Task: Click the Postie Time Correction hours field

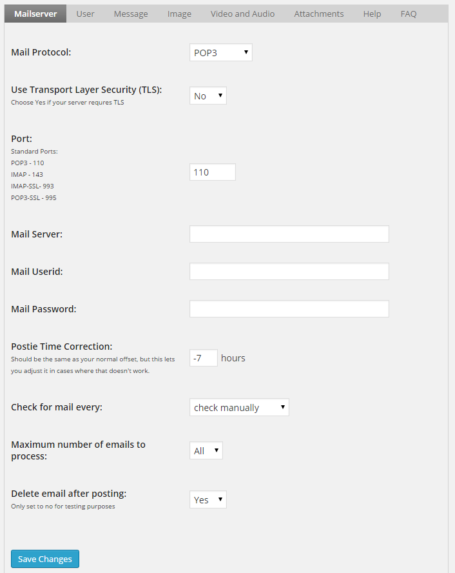Action: coord(203,358)
